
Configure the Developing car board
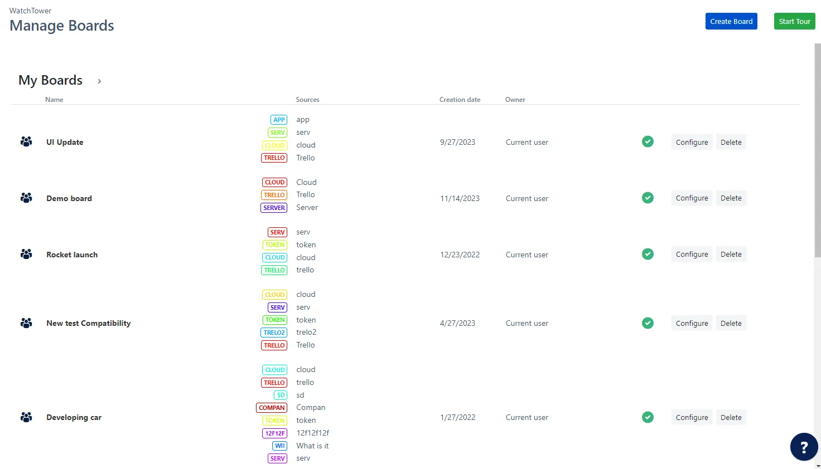(692, 417)
